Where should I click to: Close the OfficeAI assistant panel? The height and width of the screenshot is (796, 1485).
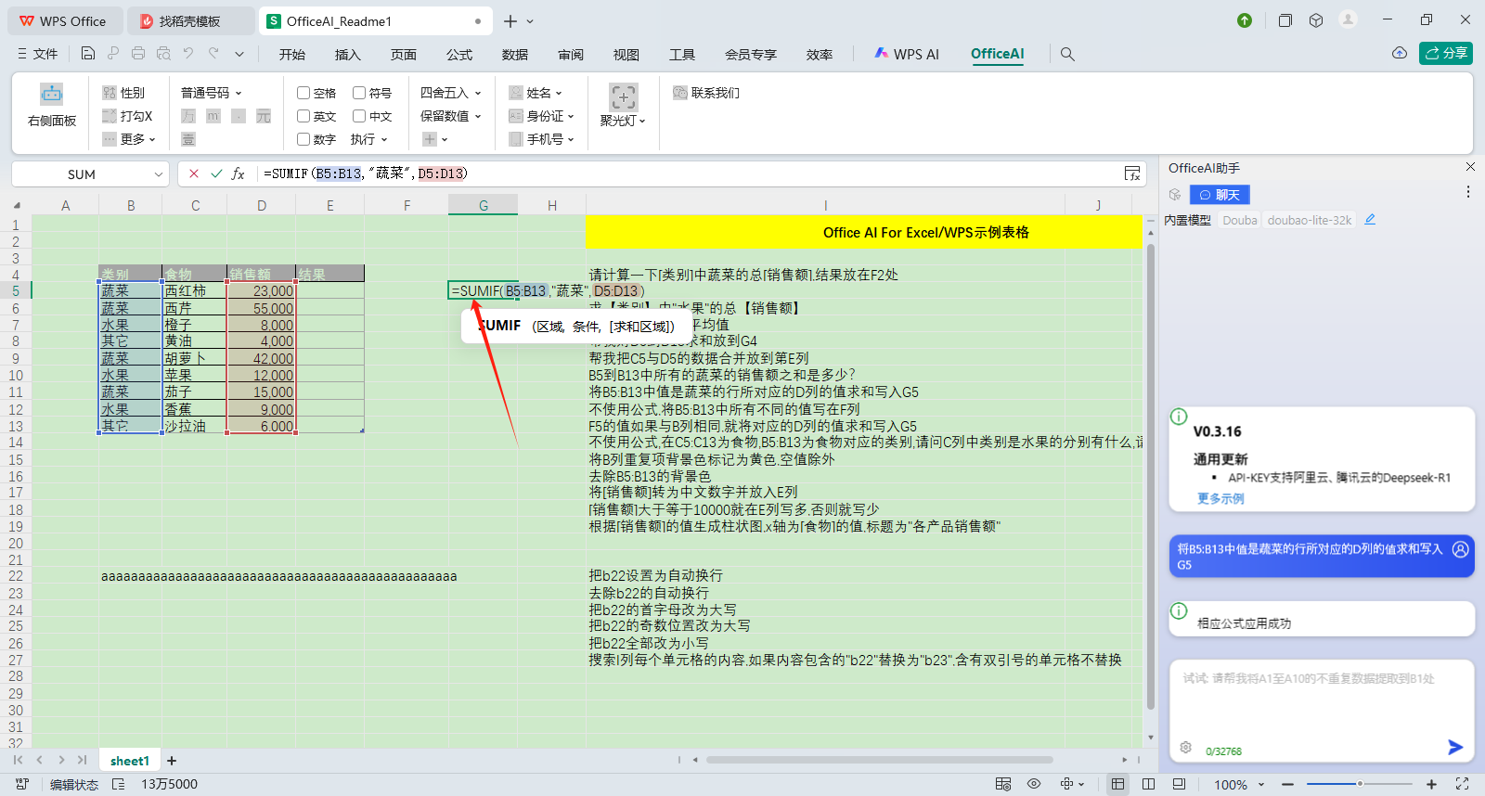(1470, 167)
